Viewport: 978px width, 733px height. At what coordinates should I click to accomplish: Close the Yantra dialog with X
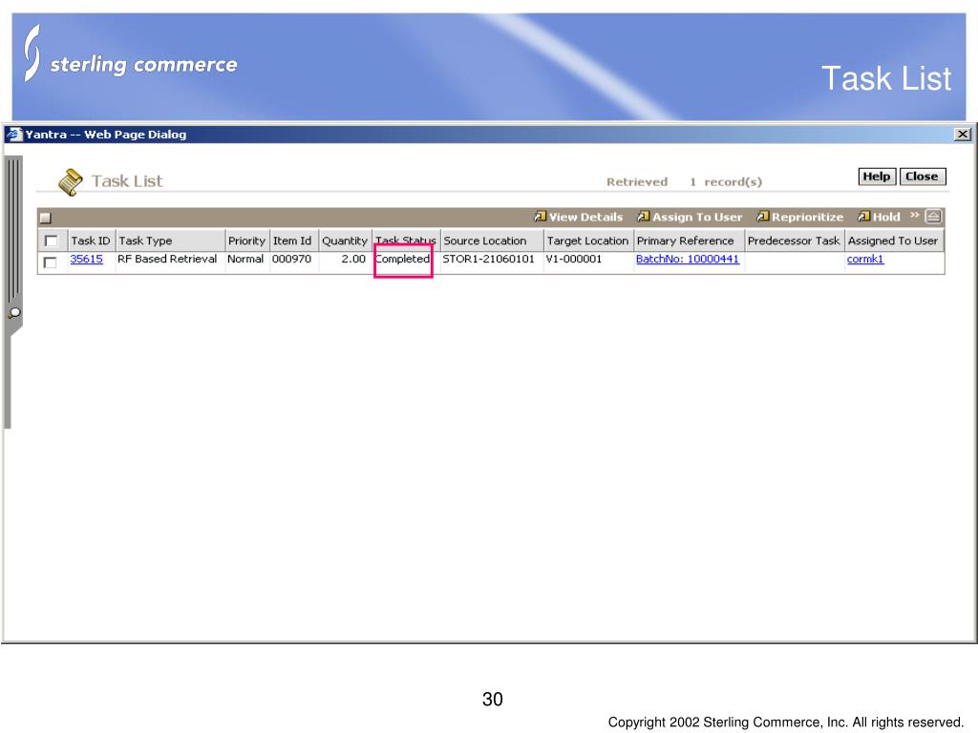point(963,134)
